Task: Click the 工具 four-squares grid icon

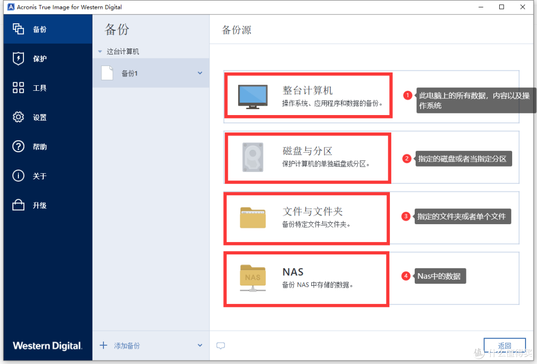Action: click(18, 88)
